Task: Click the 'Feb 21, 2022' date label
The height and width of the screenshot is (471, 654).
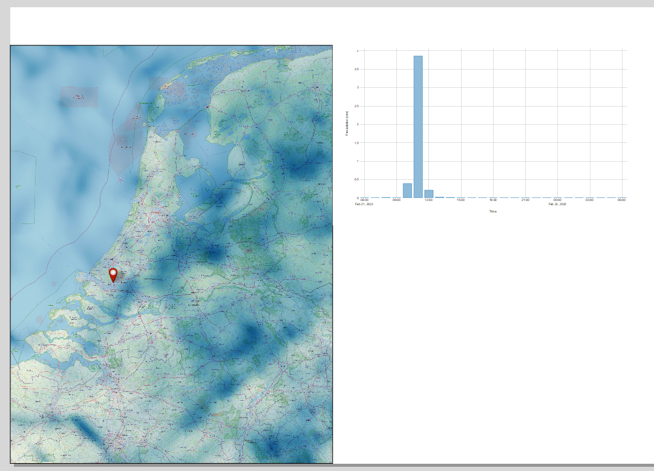Action: [x=364, y=204]
